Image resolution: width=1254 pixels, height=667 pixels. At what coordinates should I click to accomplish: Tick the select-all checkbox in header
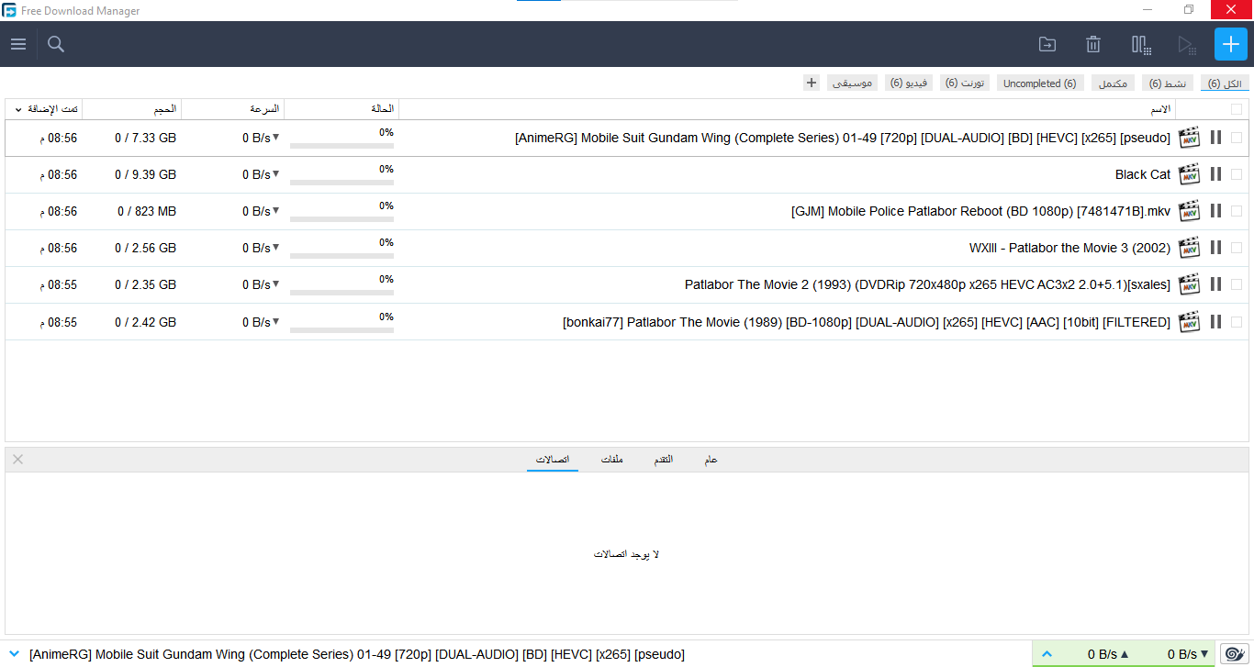click(x=1237, y=109)
